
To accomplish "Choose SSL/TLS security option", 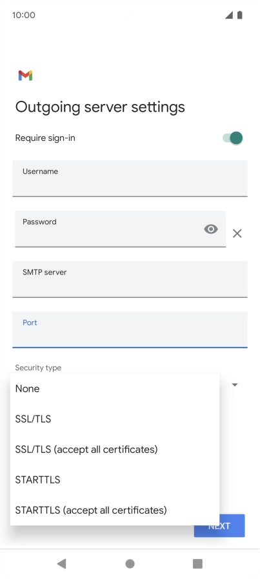I will [x=115, y=419].
